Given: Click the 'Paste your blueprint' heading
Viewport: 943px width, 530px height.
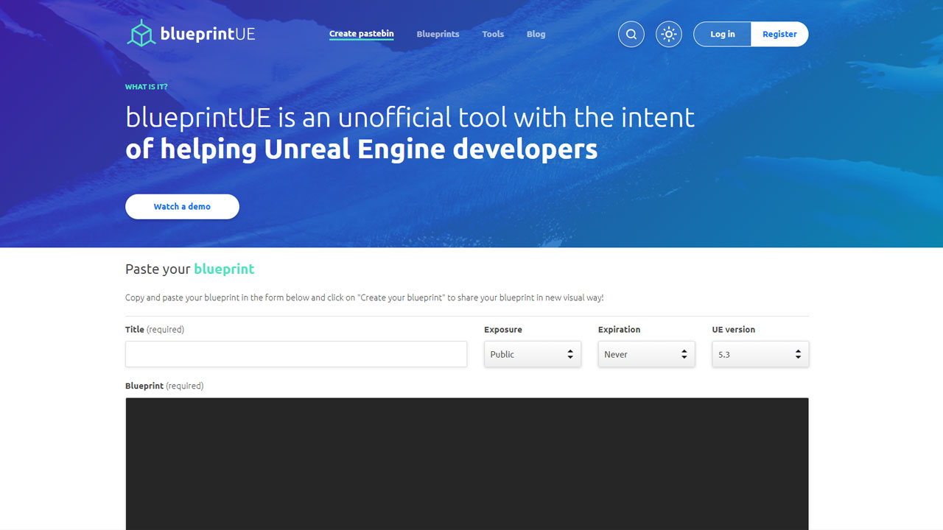Looking at the screenshot, I should (190, 269).
